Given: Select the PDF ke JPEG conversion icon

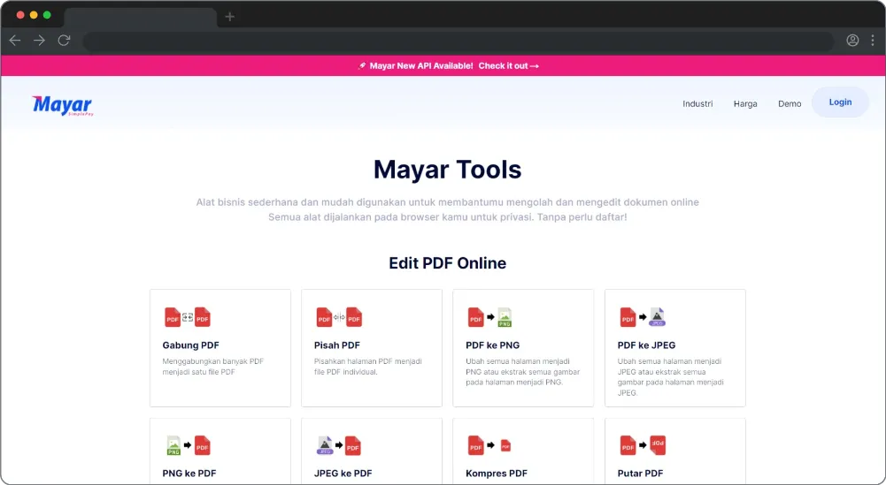Looking at the screenshot, I should point(643,317).
